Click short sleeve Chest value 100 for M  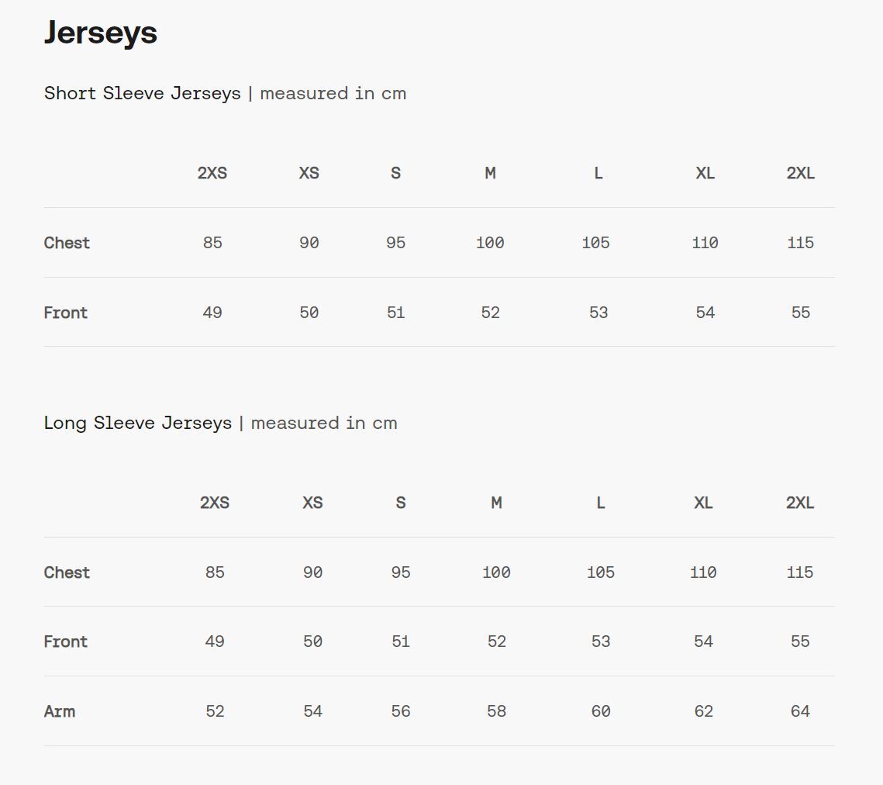(490, 243)
